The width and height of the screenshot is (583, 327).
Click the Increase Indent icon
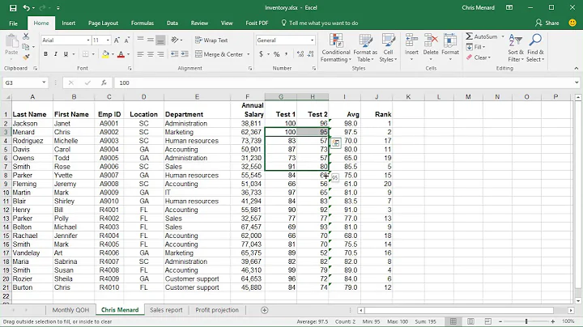tap(185, 54)
